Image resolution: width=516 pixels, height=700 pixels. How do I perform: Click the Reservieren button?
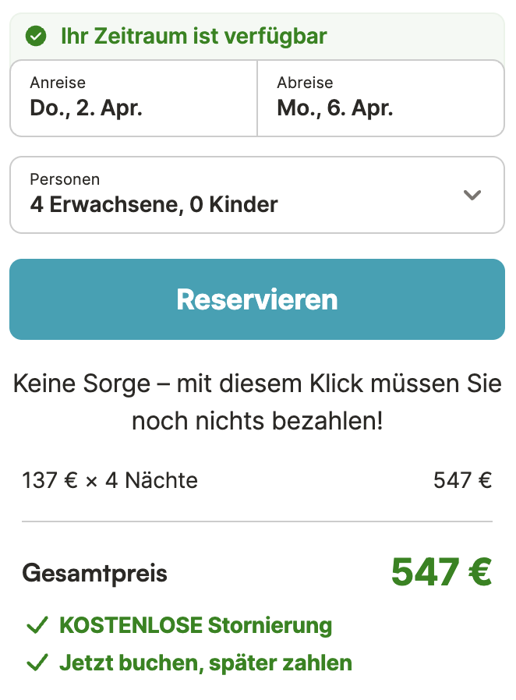click(257, 299)
